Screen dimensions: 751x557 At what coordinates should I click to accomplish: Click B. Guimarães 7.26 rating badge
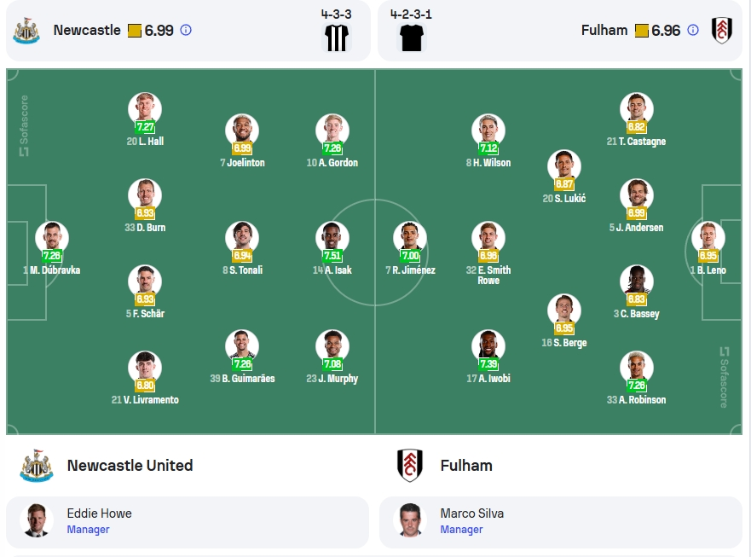click(x=242, y=364)
